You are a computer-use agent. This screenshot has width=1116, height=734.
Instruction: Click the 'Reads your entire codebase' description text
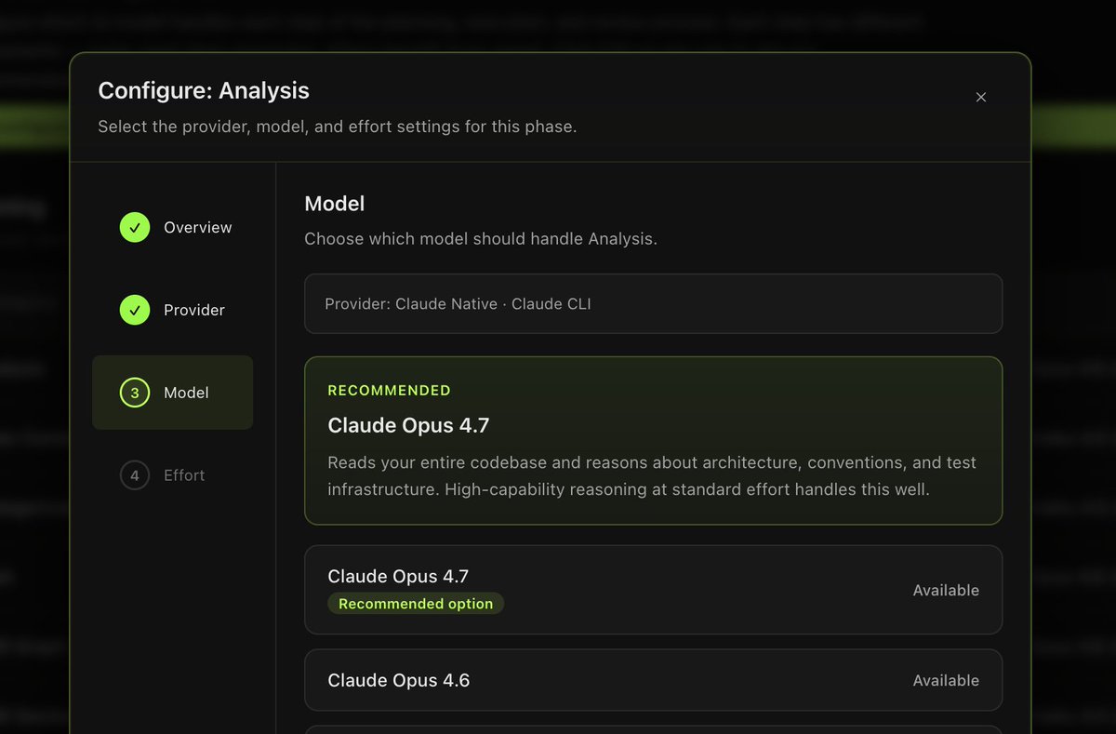coord(652,475)
